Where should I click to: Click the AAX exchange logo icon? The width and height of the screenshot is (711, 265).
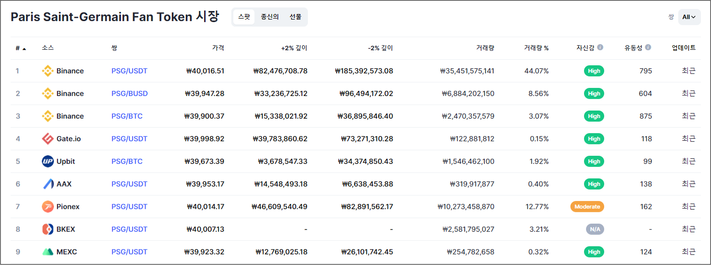click(47, 184)
